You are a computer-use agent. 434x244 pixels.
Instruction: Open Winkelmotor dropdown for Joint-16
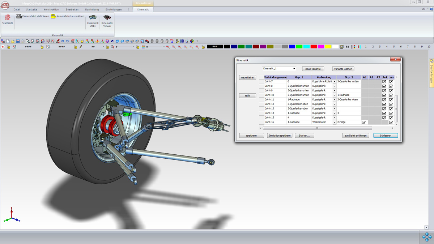pyautogui.click(x=335, y=122)
